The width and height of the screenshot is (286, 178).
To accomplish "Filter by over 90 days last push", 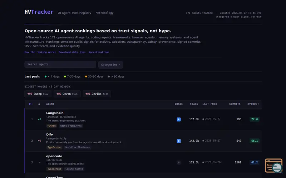I will (116, 77).
